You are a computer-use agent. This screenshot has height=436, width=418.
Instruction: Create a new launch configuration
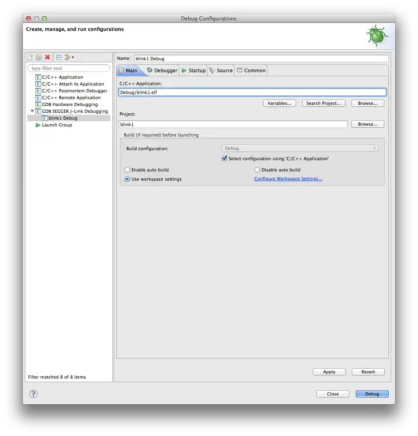click(x=30, y=57)
